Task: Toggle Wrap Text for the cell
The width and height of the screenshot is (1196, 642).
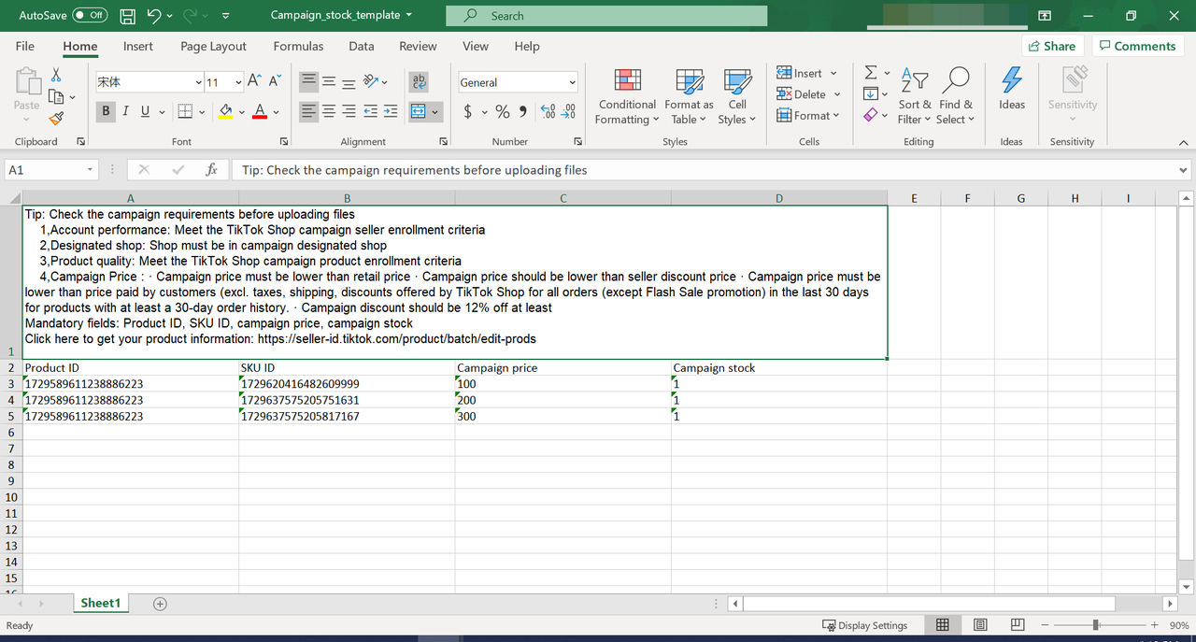Action: [419, 81]
